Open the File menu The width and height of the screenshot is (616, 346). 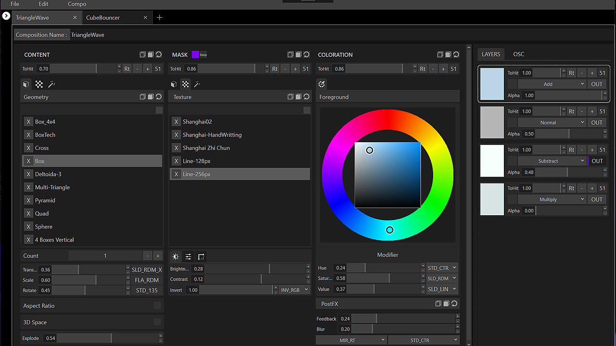[x=15, y=4]
